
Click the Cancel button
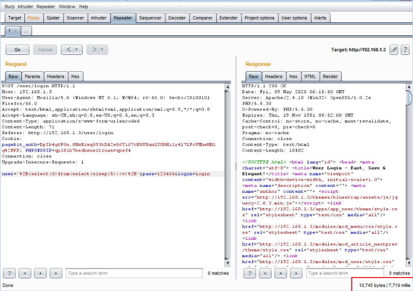click(45, 49)
